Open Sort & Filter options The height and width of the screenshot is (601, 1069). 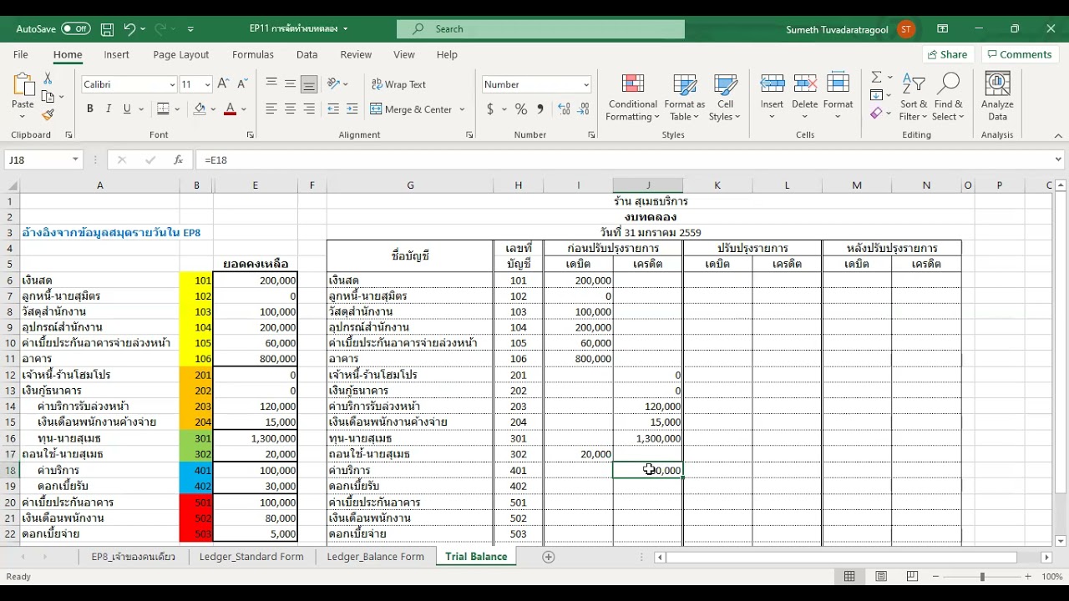tap(914, 98)
